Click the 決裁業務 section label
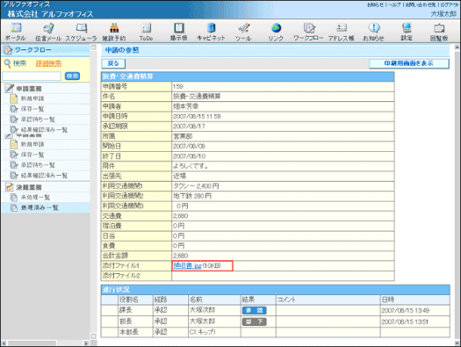The image size is (461, 347). pos(28,187)
